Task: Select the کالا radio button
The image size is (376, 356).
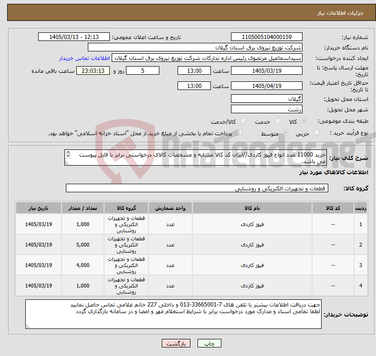Action: point(304,121)
